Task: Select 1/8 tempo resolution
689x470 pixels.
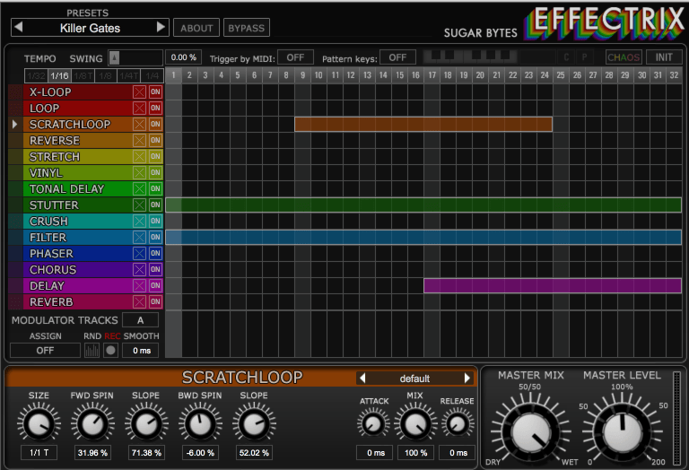Action: [106, 76]
